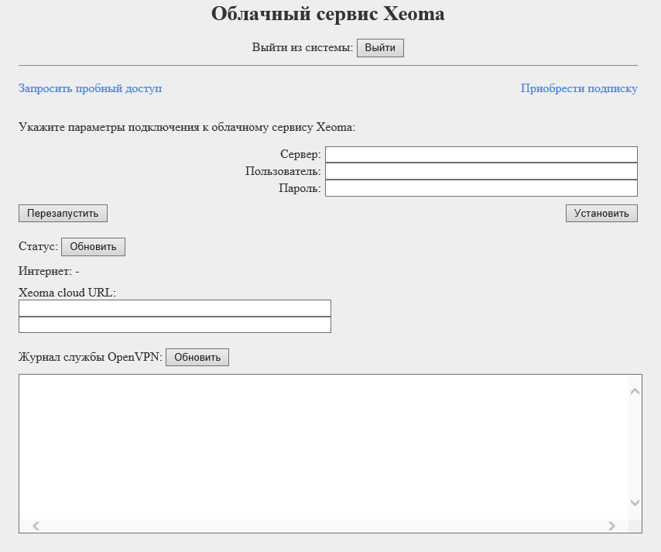Select the second Xeoma cloud URL field
This screenshot has width=661, height=552.
[x=175, y=324]
